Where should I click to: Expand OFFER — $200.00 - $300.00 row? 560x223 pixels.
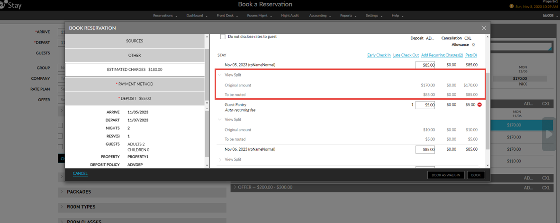pos(392,187)
